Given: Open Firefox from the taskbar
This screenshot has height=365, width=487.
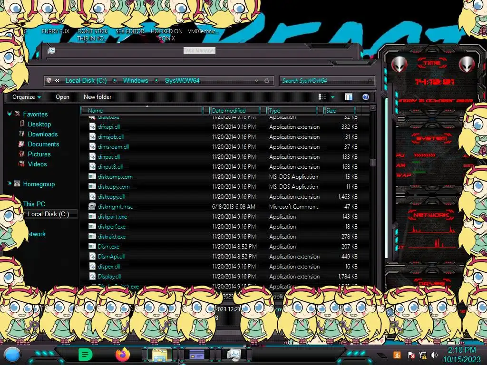Looking at the screenshot, I should pos(122,355).
